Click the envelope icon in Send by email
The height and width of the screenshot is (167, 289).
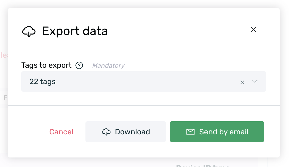pyautogui.click(x=190, y=132)
